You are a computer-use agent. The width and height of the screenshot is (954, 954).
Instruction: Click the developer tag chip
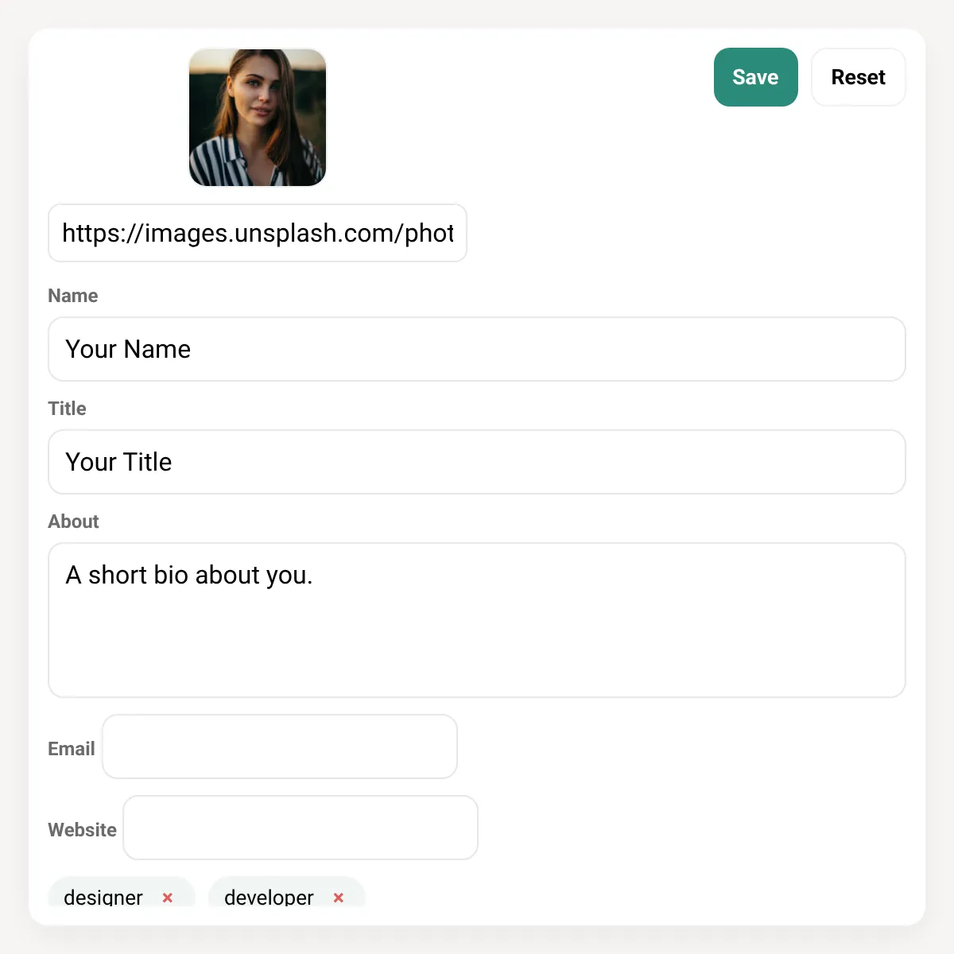pyautogui.click(x=287, y=894)
